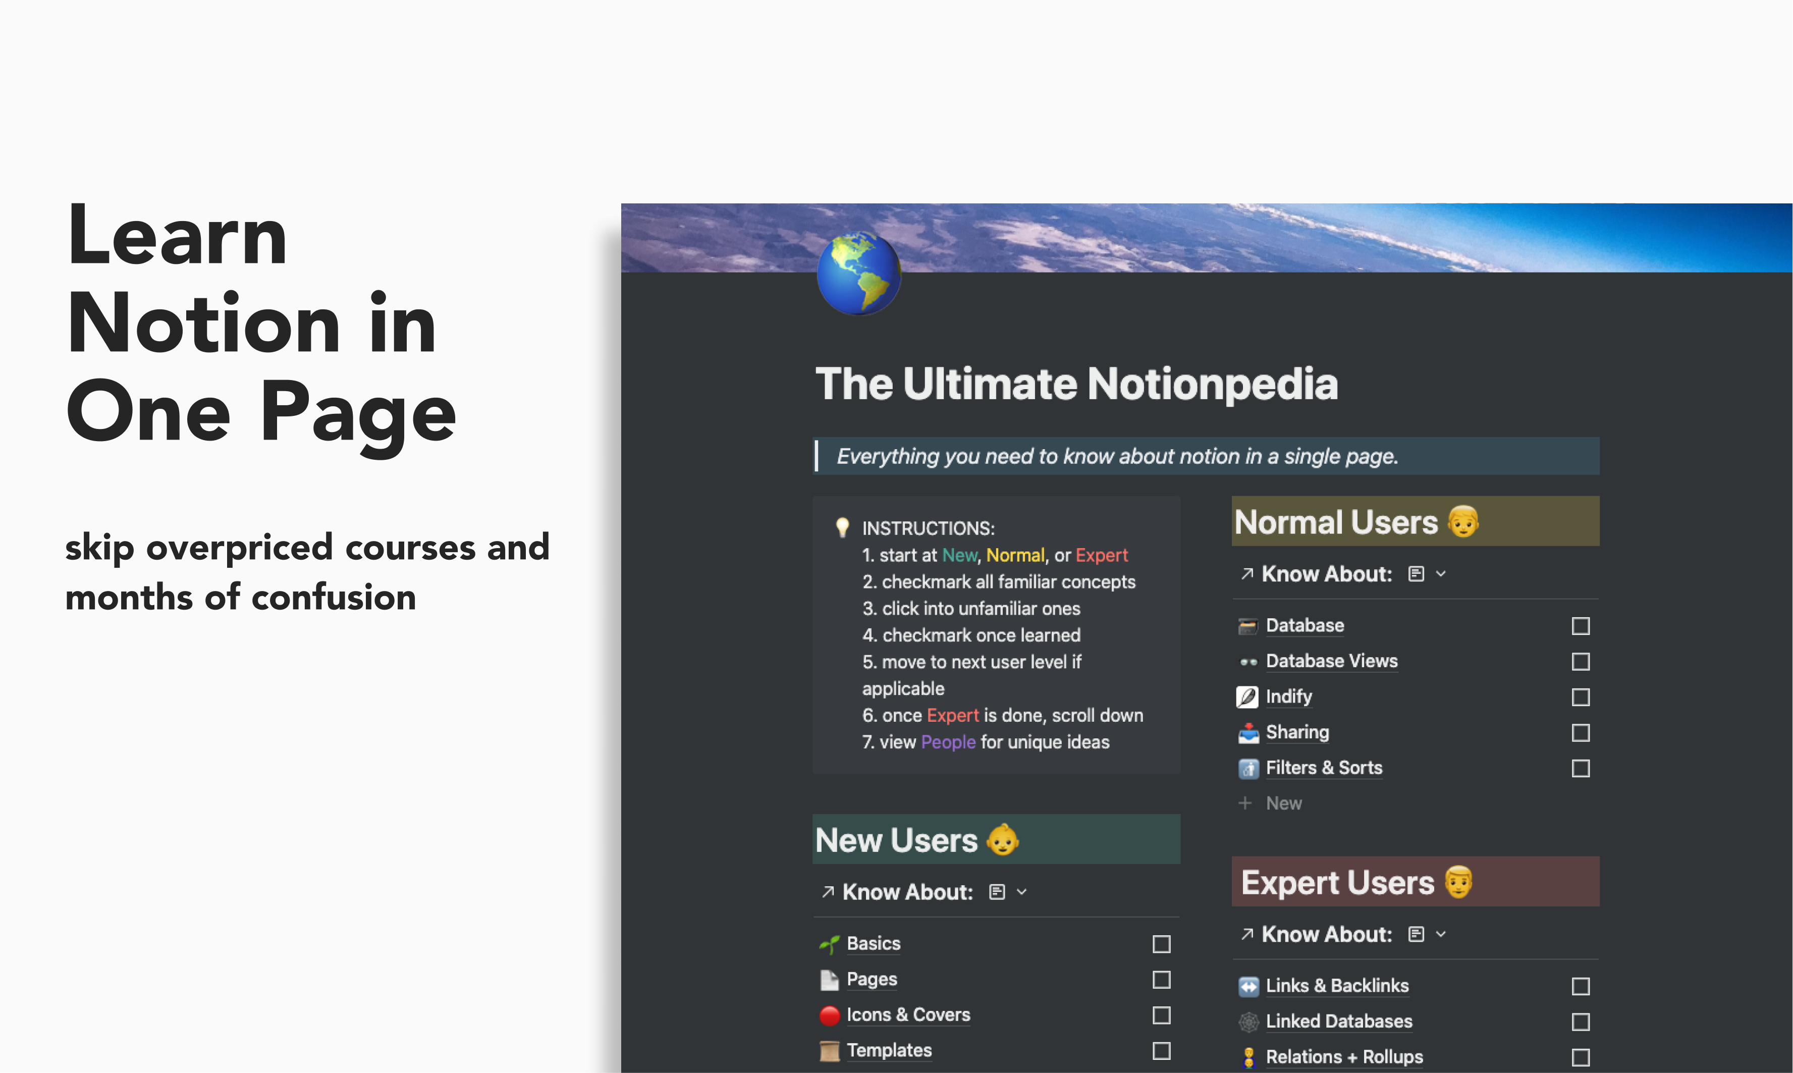
Task: Click the view icon beside Normal Users Know About
Action: pos(1416,574)
